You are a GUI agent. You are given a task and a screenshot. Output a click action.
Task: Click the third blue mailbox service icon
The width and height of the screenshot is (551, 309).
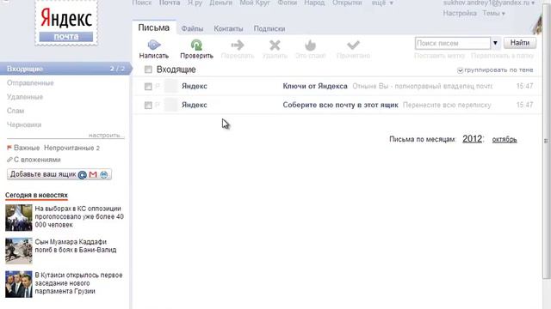pyautogui.click(x=103, y=174)
